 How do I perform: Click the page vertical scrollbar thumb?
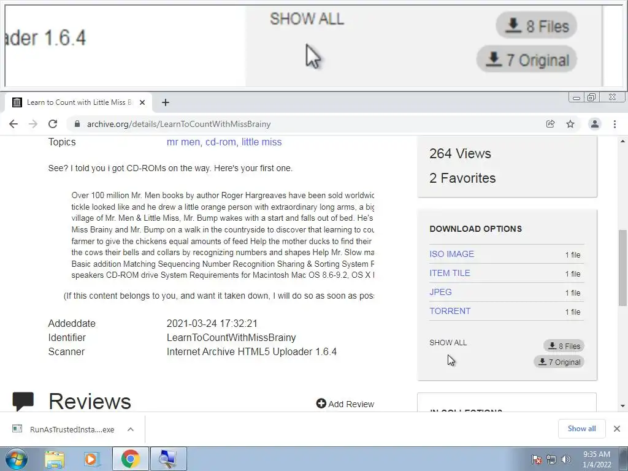pyautogui.click(x=622, y=268)
